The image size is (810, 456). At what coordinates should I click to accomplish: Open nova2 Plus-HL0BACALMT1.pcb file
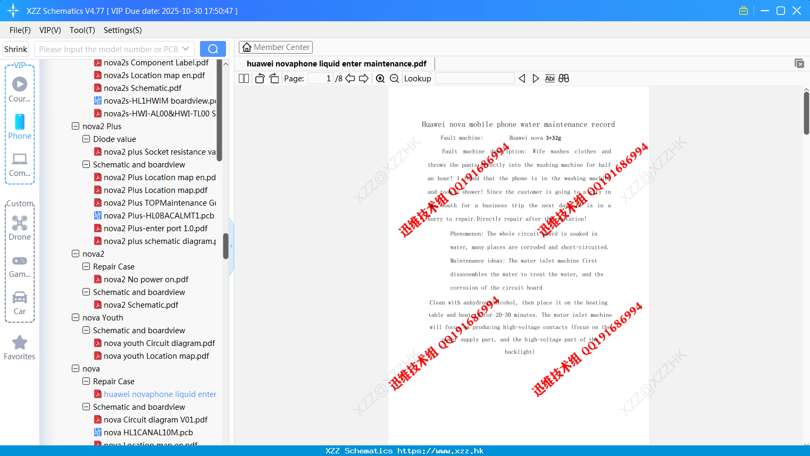(159, 216)
